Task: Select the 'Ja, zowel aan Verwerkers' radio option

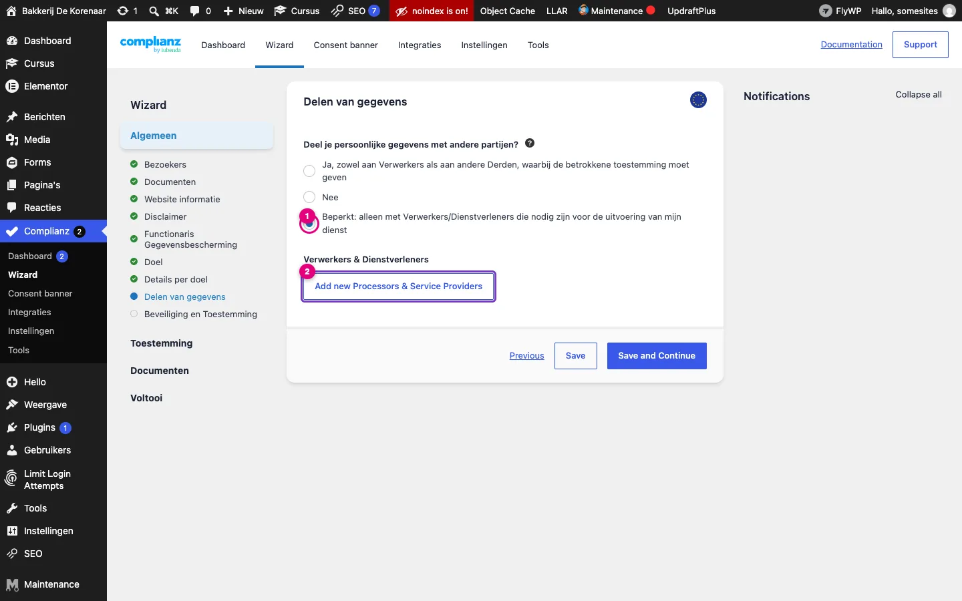Action: coord(309,171)
